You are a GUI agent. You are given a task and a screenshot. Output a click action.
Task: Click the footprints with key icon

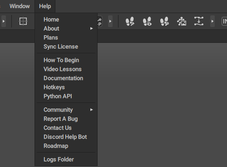[x=164, y=21]
